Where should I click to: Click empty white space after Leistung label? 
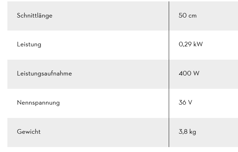point(105,45)
